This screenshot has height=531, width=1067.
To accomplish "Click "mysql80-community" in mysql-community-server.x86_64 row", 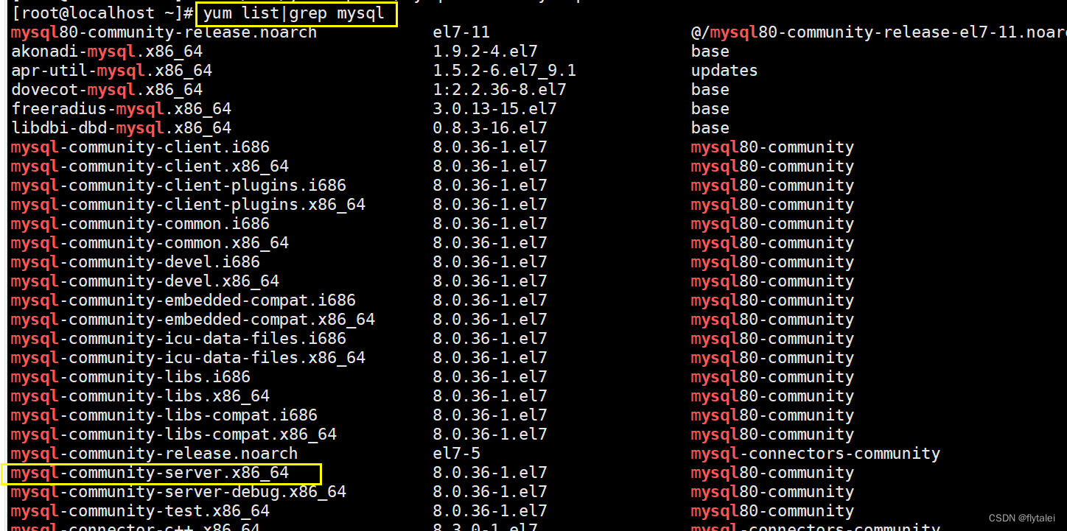I will click(x=772, y=473).
